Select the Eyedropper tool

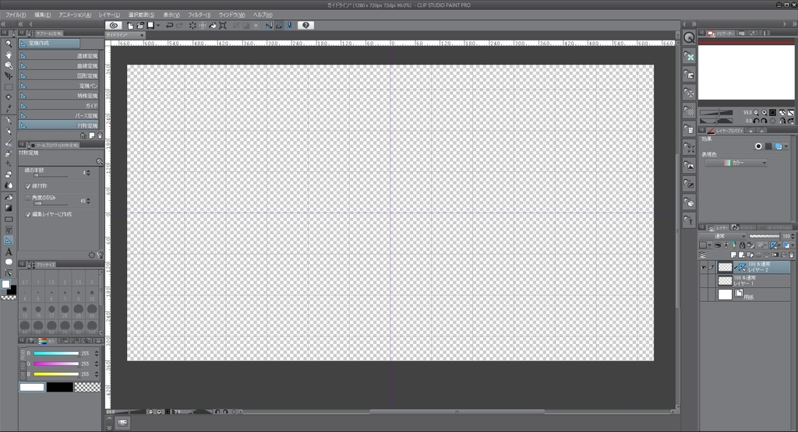tap(9, 107)
